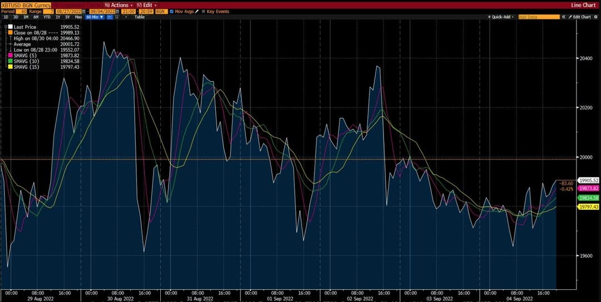Select the Max range button

(x=78, y=17)
